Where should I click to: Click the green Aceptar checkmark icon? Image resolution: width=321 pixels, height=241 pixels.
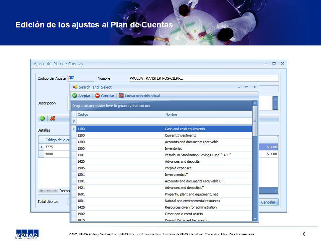point(75,96)
